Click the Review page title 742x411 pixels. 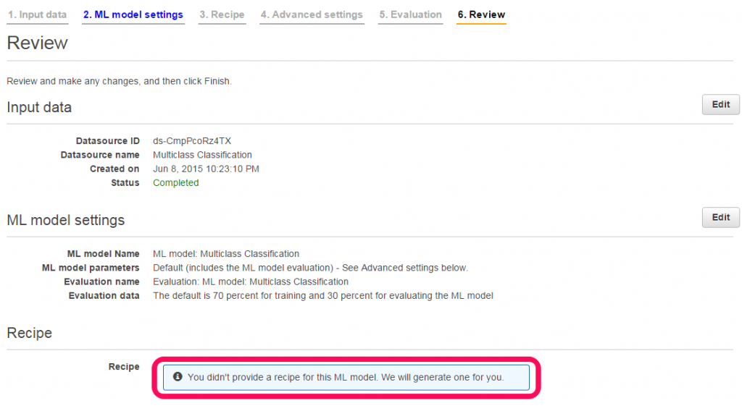(38, 43)
